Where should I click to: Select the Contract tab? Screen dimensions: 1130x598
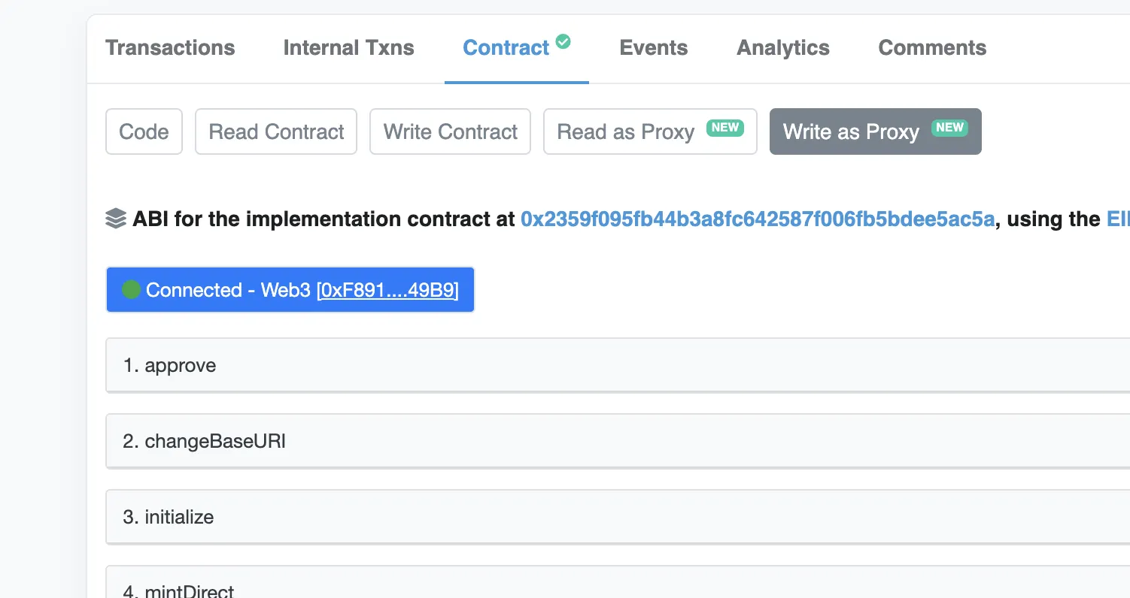(x=506, y=48)
